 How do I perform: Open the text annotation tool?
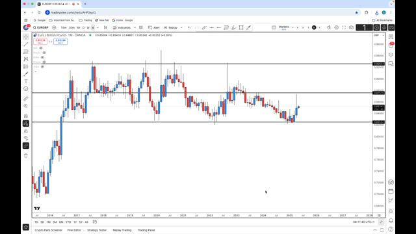click(26, 81)
